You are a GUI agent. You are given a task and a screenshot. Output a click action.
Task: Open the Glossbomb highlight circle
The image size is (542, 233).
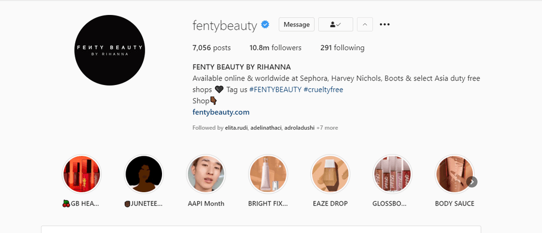pyautogui.click(x=392, y=174)
